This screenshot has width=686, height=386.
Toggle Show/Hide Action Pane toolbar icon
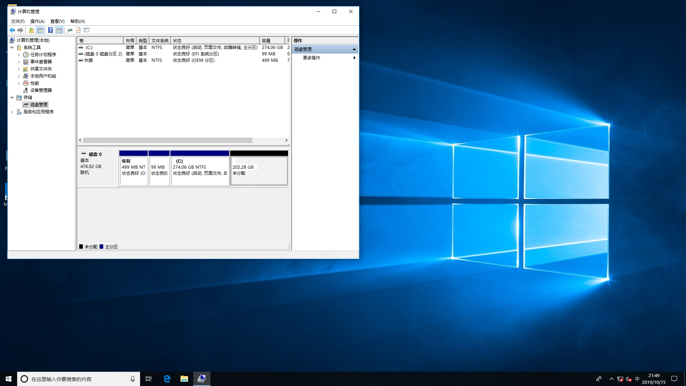point(59,30)
